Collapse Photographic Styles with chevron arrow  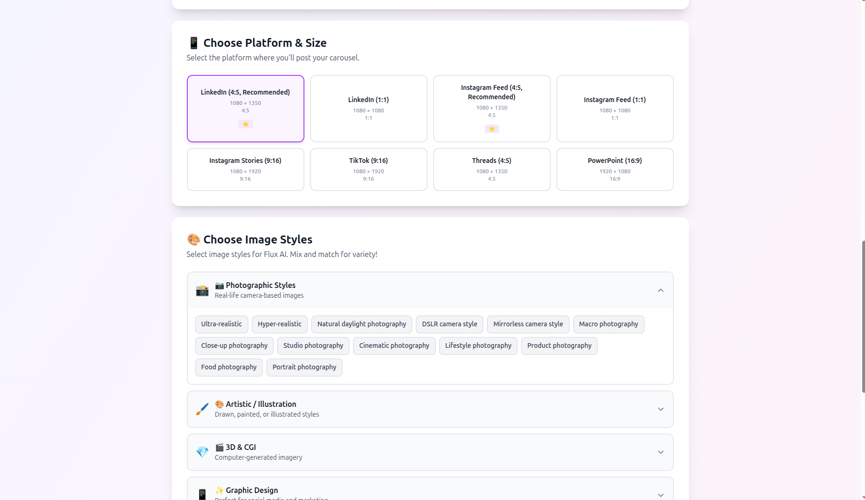pyautogui.click(x=660, y=290)
